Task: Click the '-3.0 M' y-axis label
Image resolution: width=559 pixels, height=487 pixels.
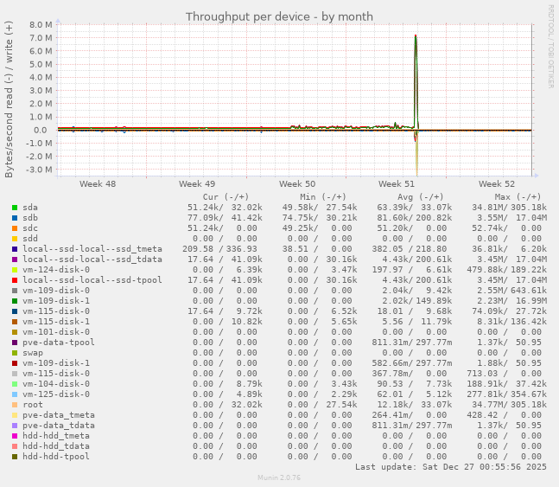Action: click(39, 170)
